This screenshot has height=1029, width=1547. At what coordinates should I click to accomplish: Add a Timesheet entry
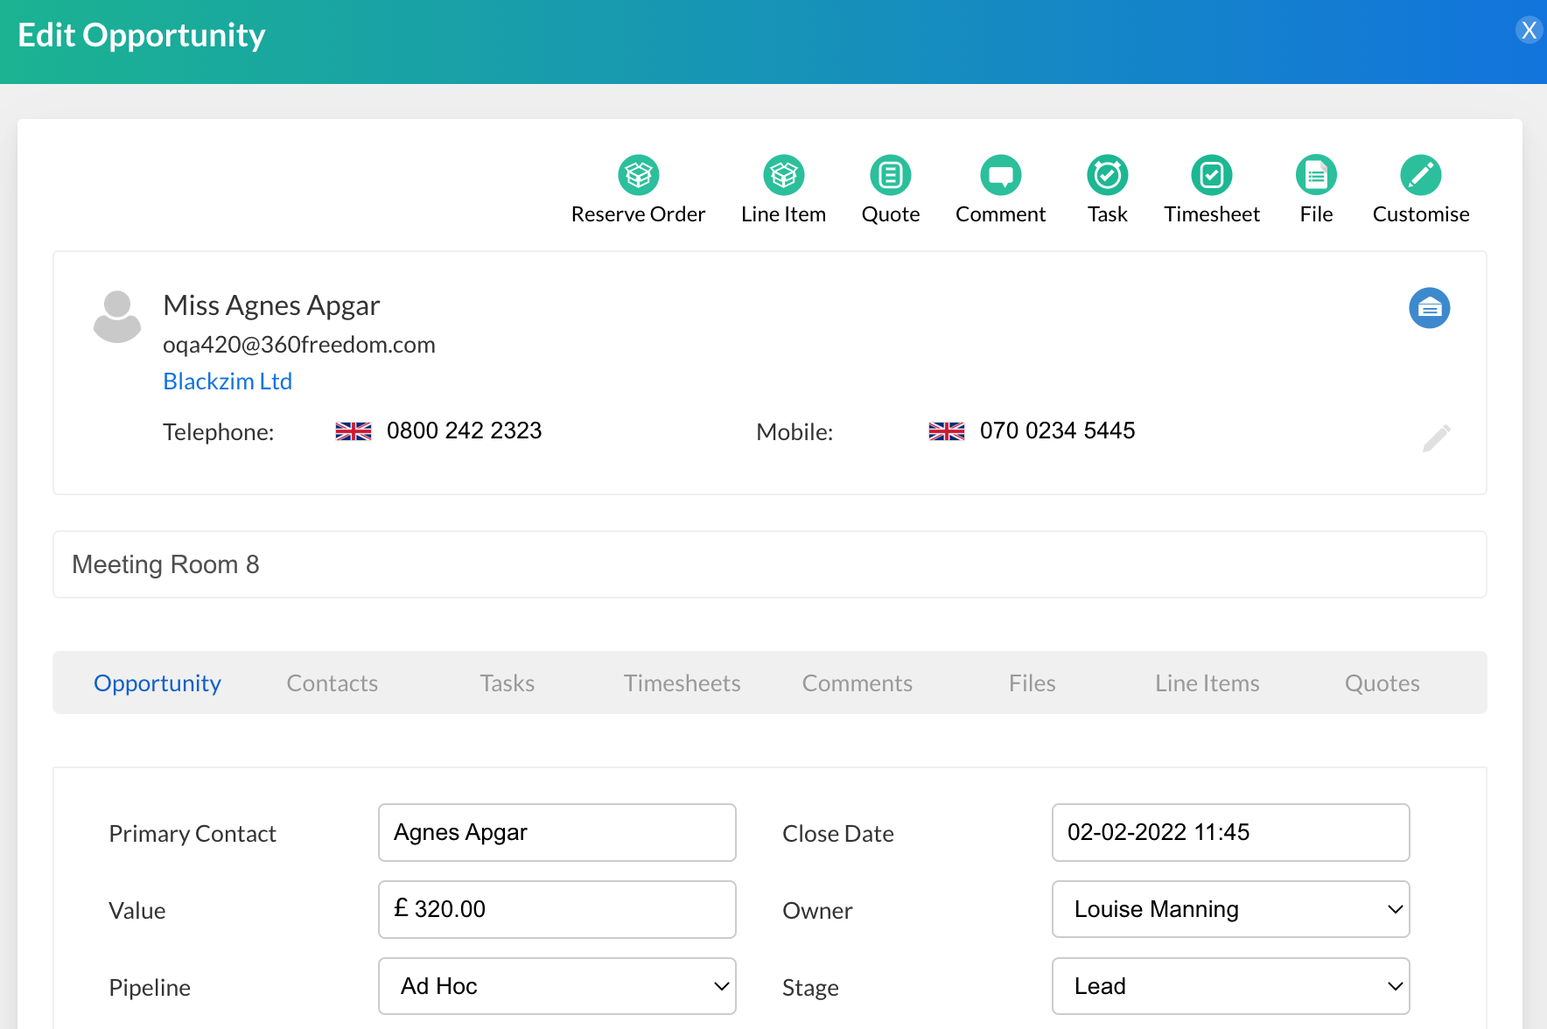tap(1211, 175)
